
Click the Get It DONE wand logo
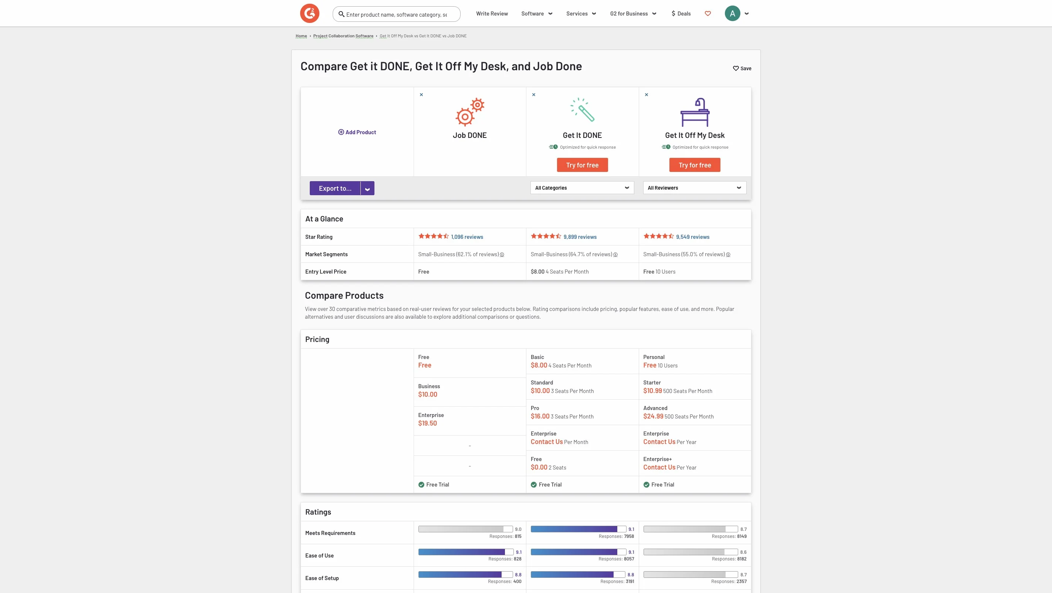click(582, 110)
